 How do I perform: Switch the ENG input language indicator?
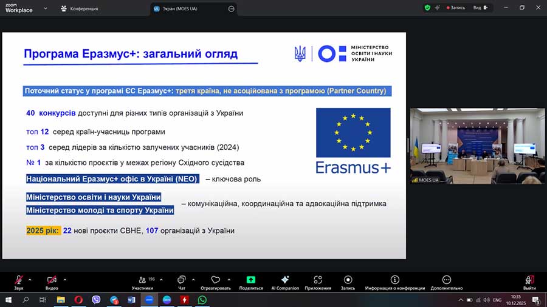497,300
